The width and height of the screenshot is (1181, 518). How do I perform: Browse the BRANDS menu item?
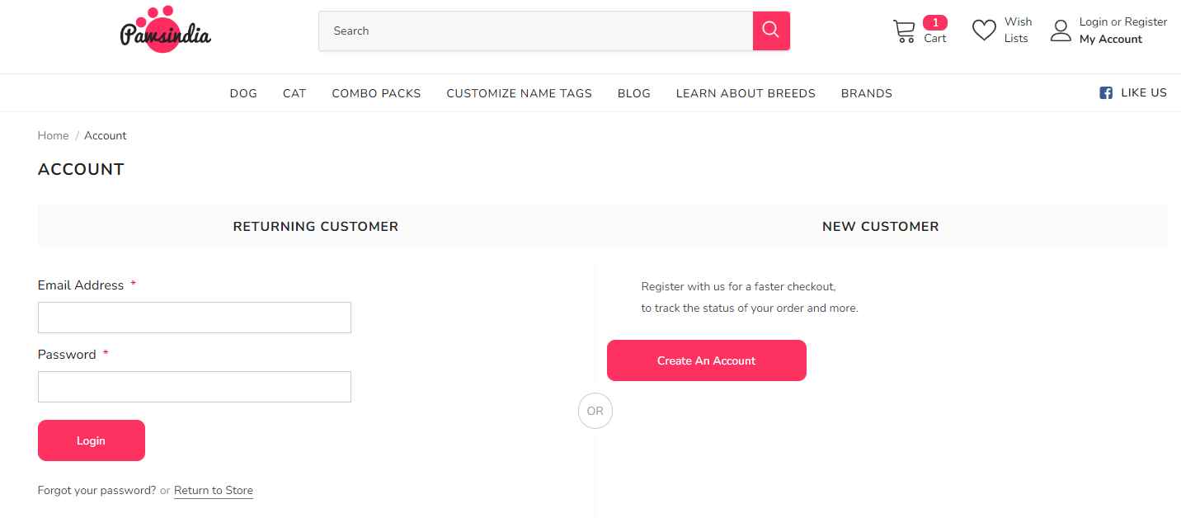click(x=866, y=93)
